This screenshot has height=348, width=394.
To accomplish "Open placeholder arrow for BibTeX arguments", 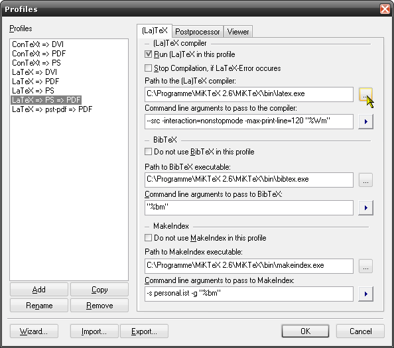I will [x=365, y=207].
